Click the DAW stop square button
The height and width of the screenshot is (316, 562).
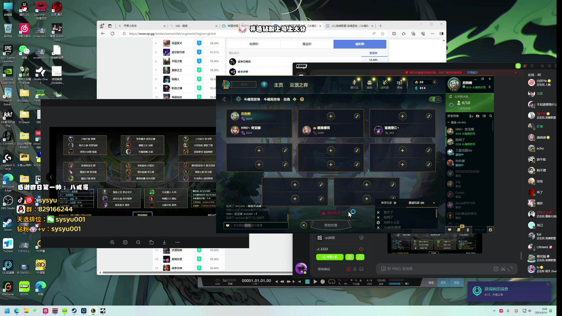click(307, 281)
